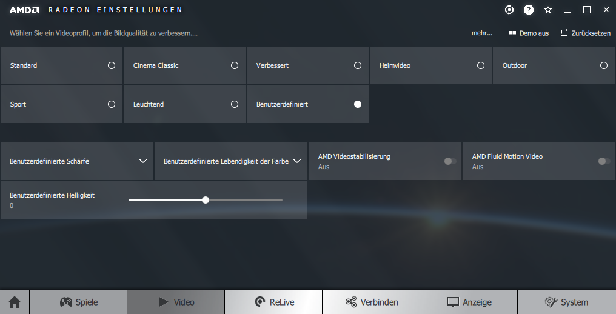
Task: Select the Sport video profile
Action: click(x=61, y=104)
